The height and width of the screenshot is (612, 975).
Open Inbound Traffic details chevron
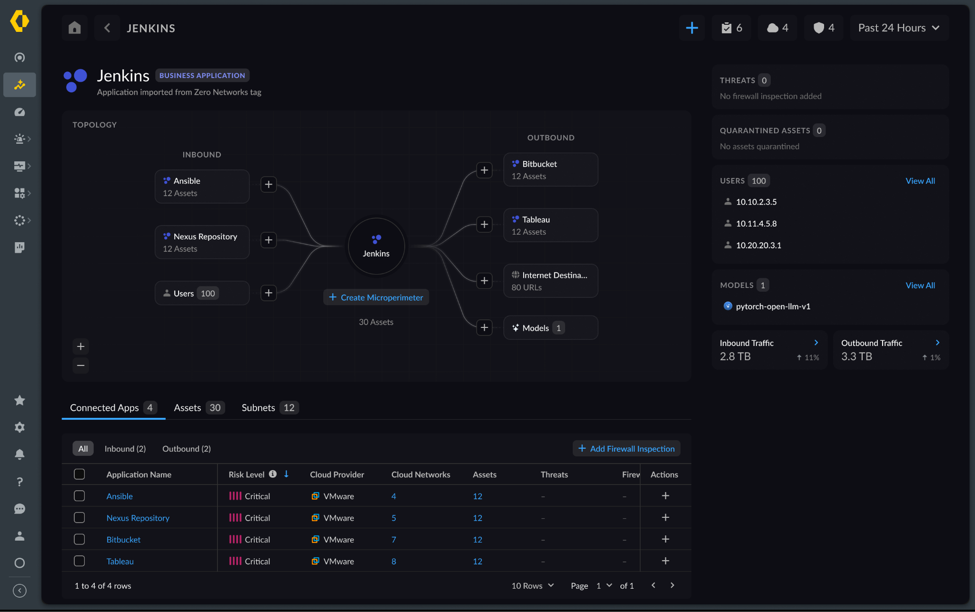click(x=816, y=343)
